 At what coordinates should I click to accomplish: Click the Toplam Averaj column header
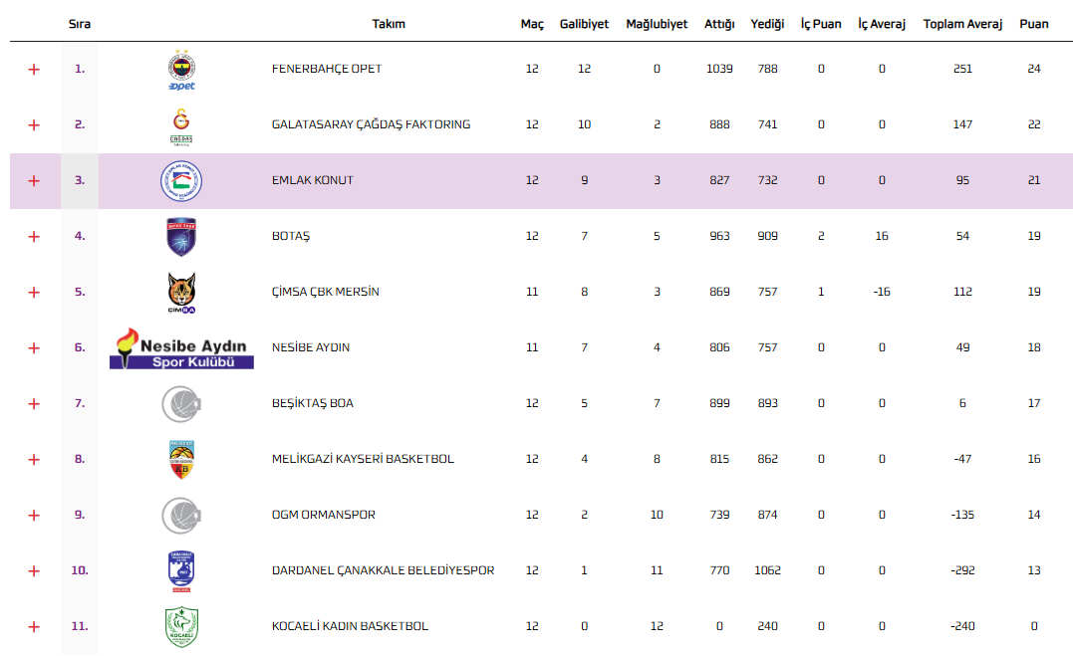[962, 24]
